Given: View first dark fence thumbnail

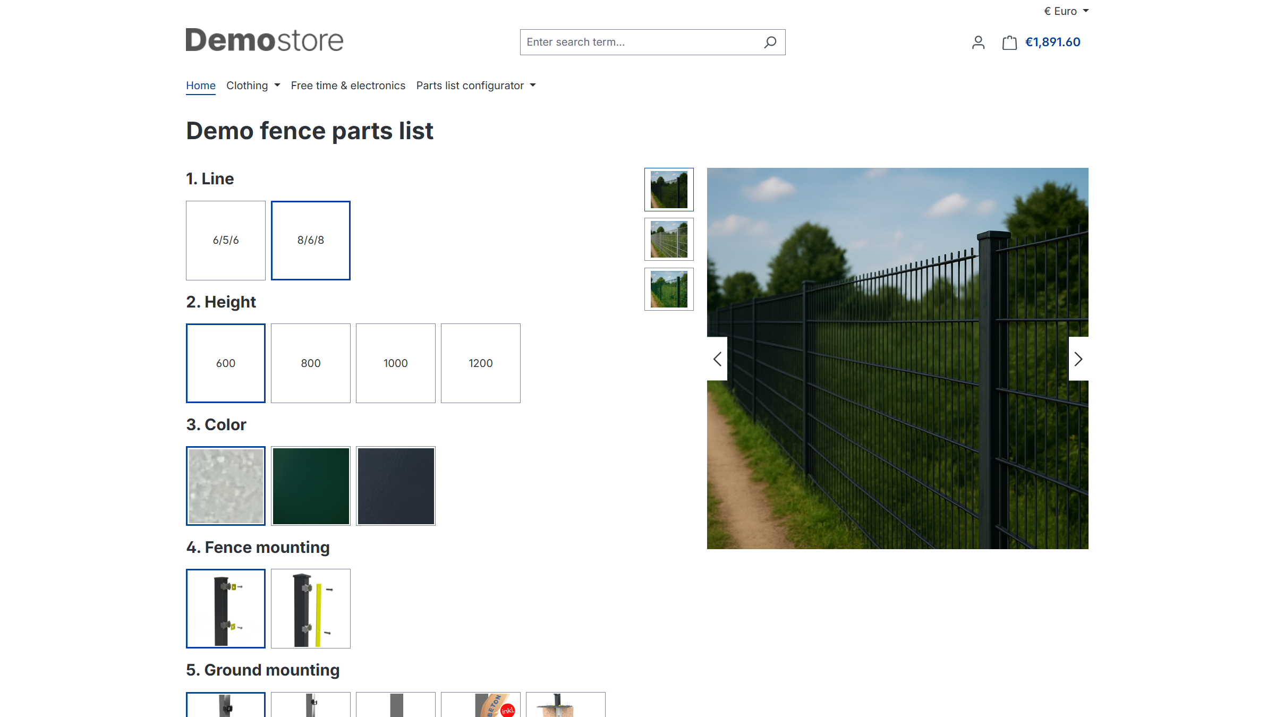Looking at the screenshot, I should (669, 190).
